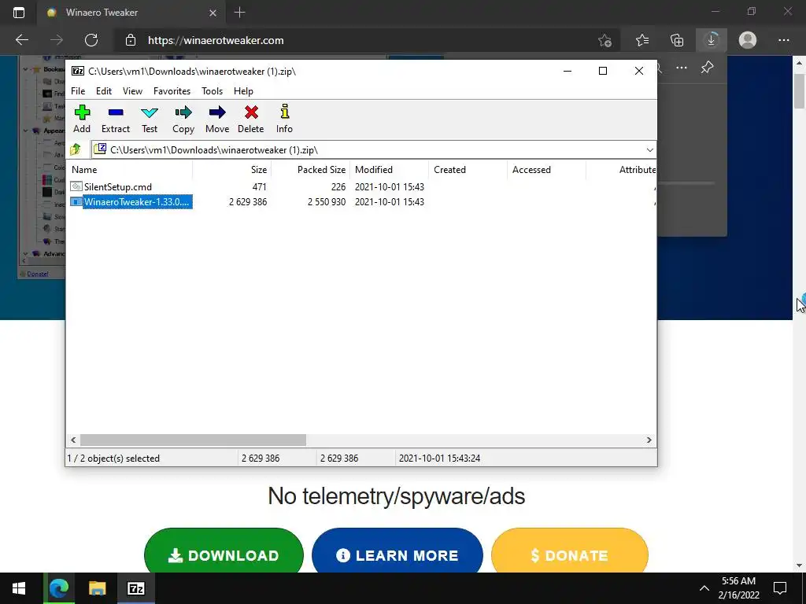Add this page to favorites
Viewport: 806px width, 604px height.
pyautogui.click(x=605, y=40)
